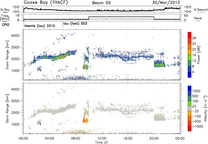Select the gray -25 to 25 velocity swatch

pos(190,108)
